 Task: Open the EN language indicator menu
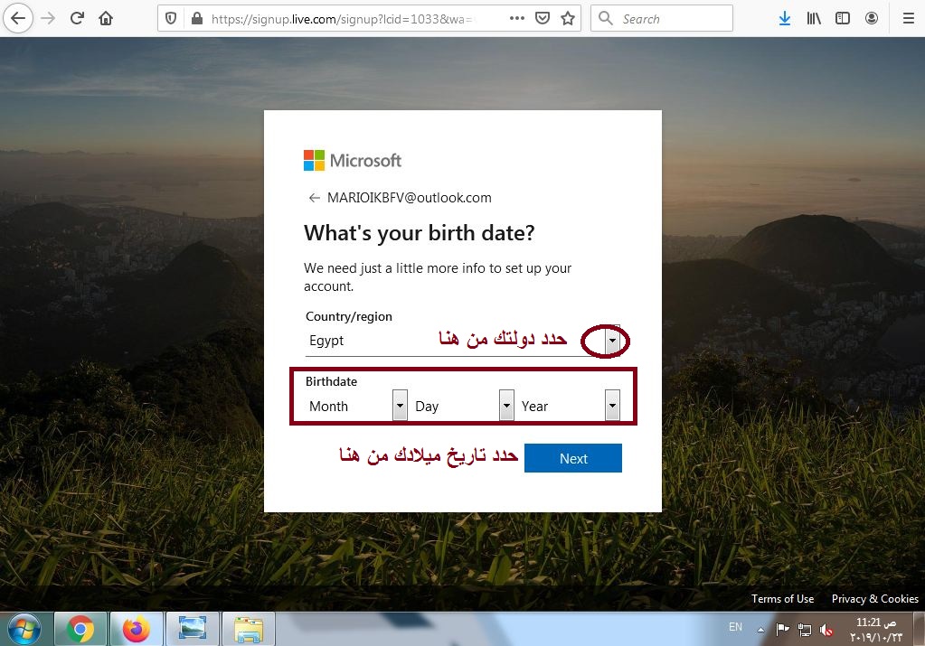pyautogui.click(x=735, y=627)
